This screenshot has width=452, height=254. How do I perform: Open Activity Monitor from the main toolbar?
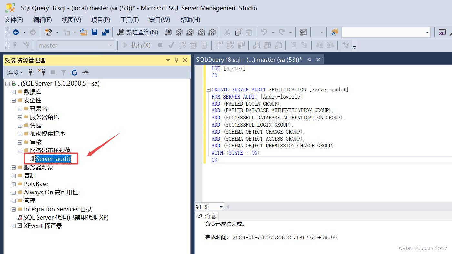[x=303, y=32]
